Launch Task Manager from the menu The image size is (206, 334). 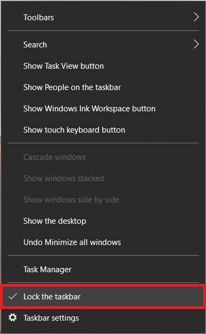[x=103, y=270]
